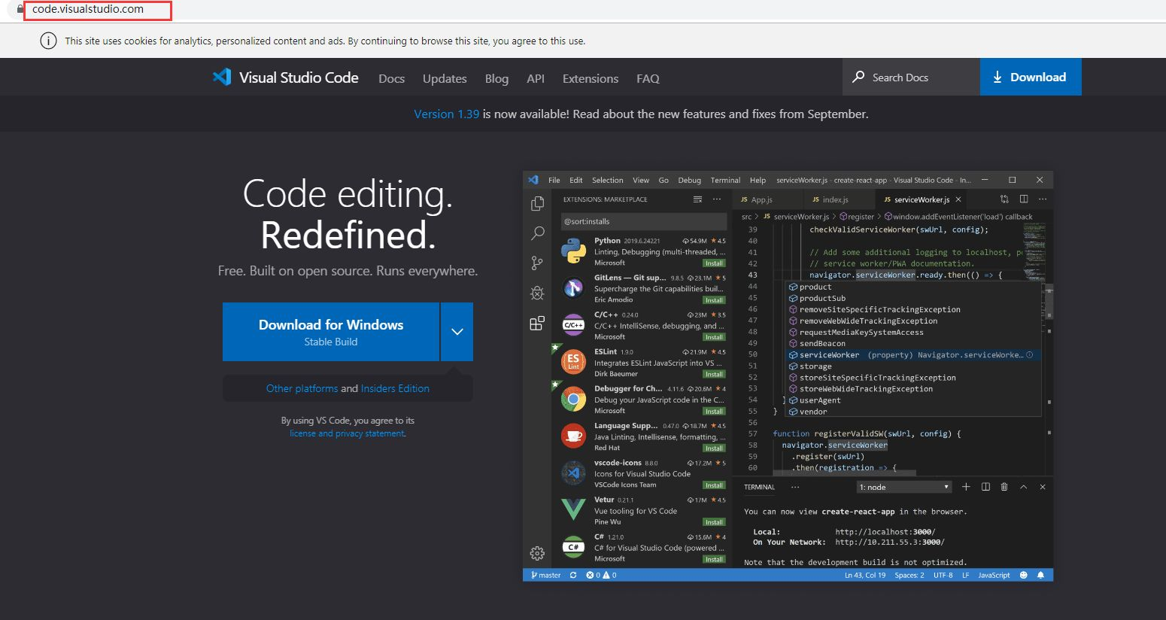The height and width of the screenshot is (620, 1166).
Task: Click the Visual Studio Code logo icon
Action: click(222, 77)
